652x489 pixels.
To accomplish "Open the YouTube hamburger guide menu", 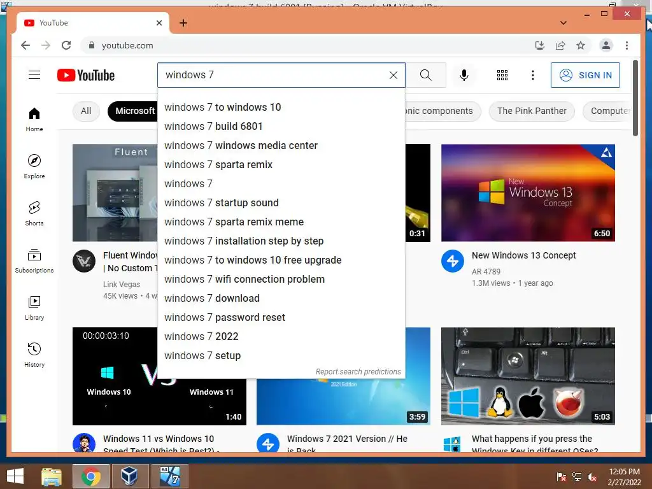I will [x=34, y=75].
